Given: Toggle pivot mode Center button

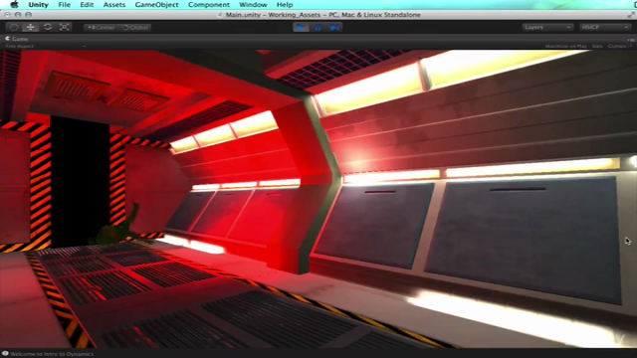Looking at the screenshot, I should click(x=102, y=28).
